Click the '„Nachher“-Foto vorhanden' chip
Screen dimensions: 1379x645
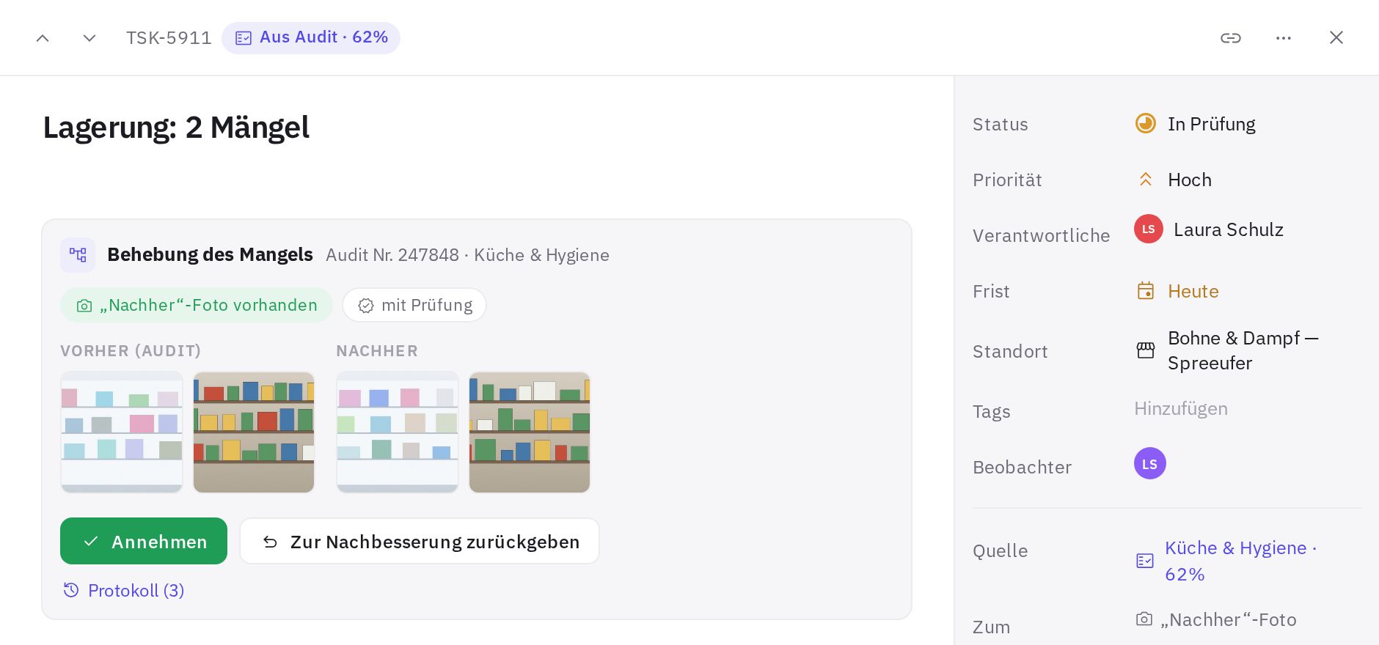(197, 305)
